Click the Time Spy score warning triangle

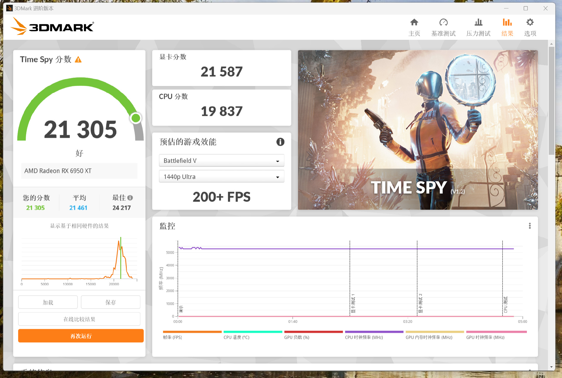coord(78,60)
